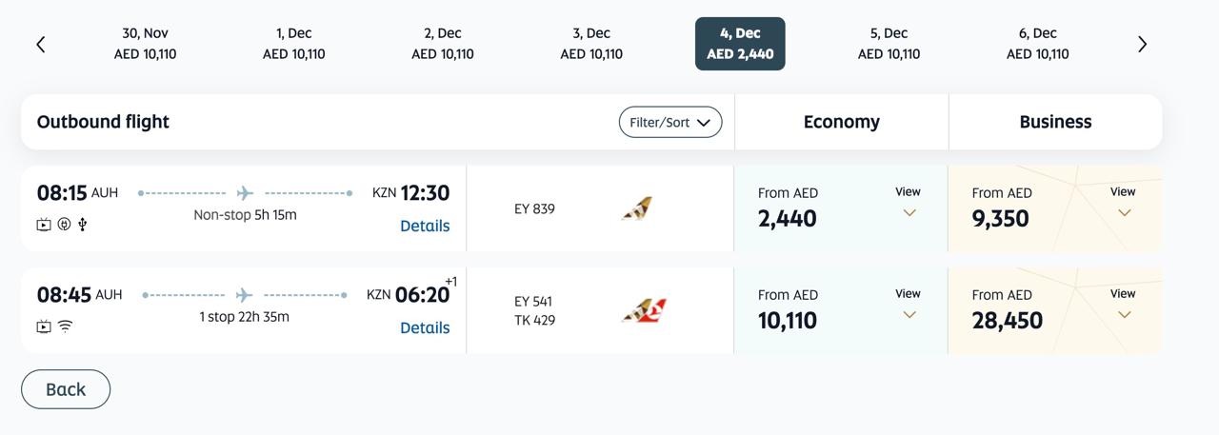Open the Filter/Sort dropdown
This screenshot has height=435, width=1219.
[x=670, y=122]
